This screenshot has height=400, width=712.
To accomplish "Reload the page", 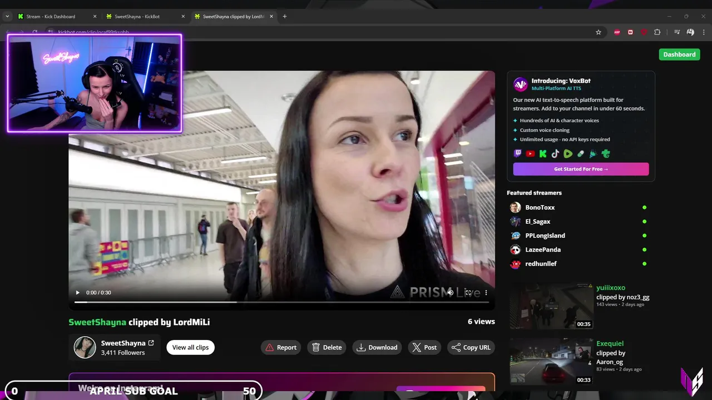I will coord(35,32).
